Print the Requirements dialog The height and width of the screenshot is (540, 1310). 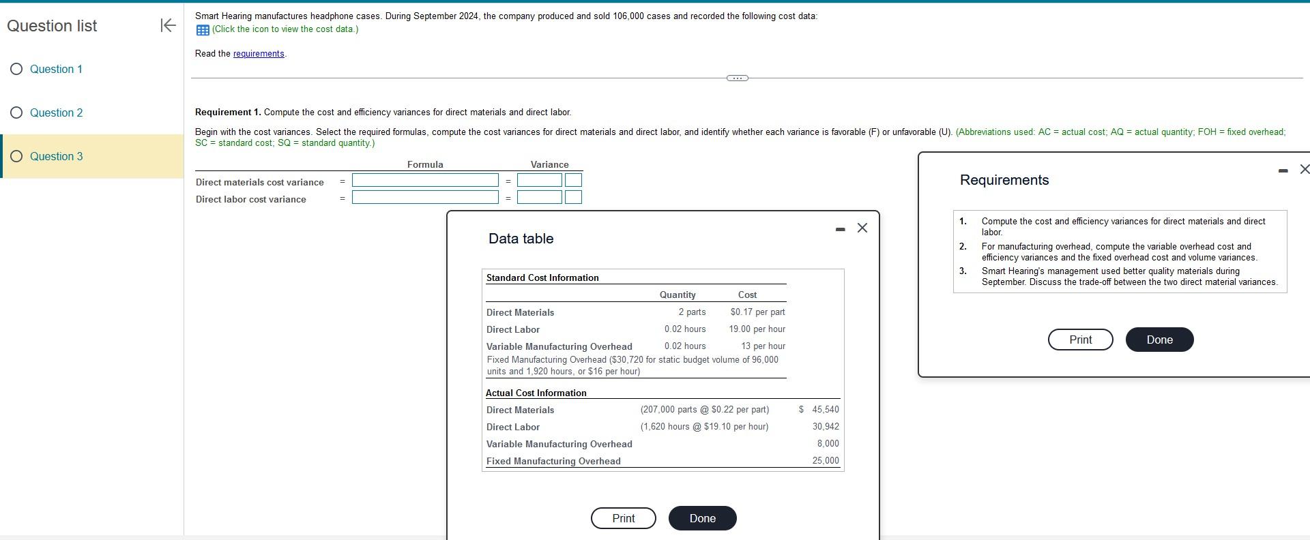coord(1081,340)
